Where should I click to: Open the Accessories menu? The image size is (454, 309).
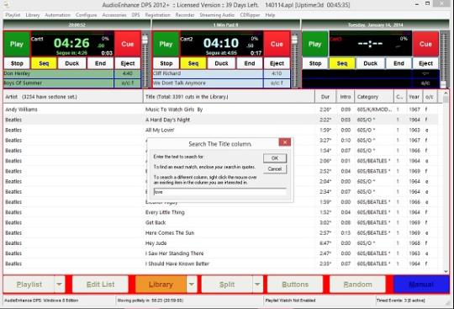pos(114,15)
